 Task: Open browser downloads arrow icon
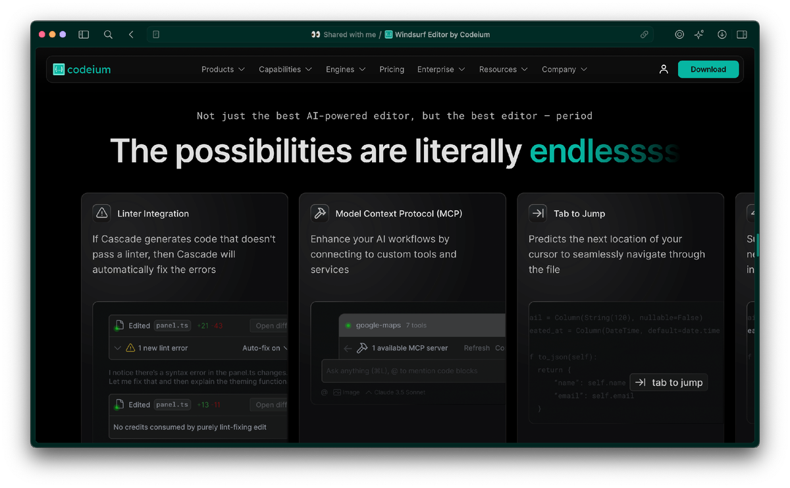tap(722, 35)
